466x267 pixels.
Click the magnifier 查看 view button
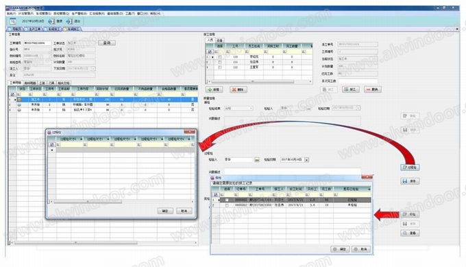click(410, 233)
